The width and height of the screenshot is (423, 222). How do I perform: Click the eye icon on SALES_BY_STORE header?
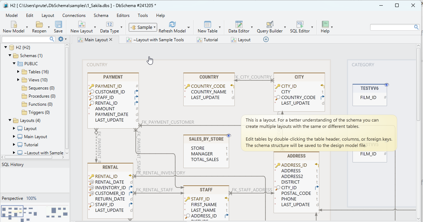(228, 135)
